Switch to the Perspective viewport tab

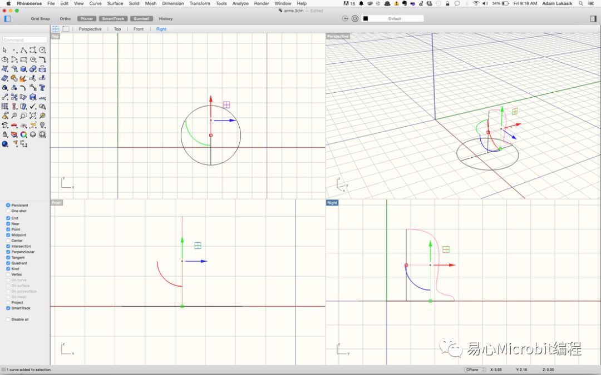(90, 29)
